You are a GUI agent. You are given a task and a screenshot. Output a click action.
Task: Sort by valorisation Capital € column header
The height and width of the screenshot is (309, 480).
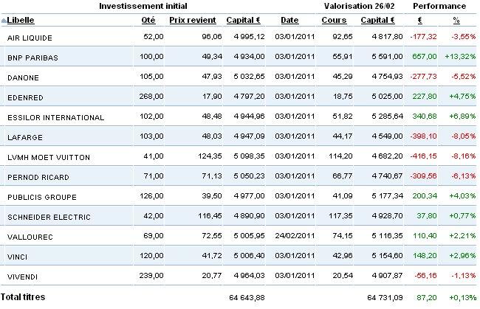[x=378, y=20]
